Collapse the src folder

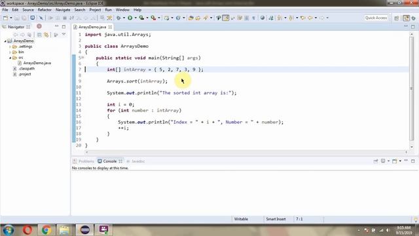(10, 58)
